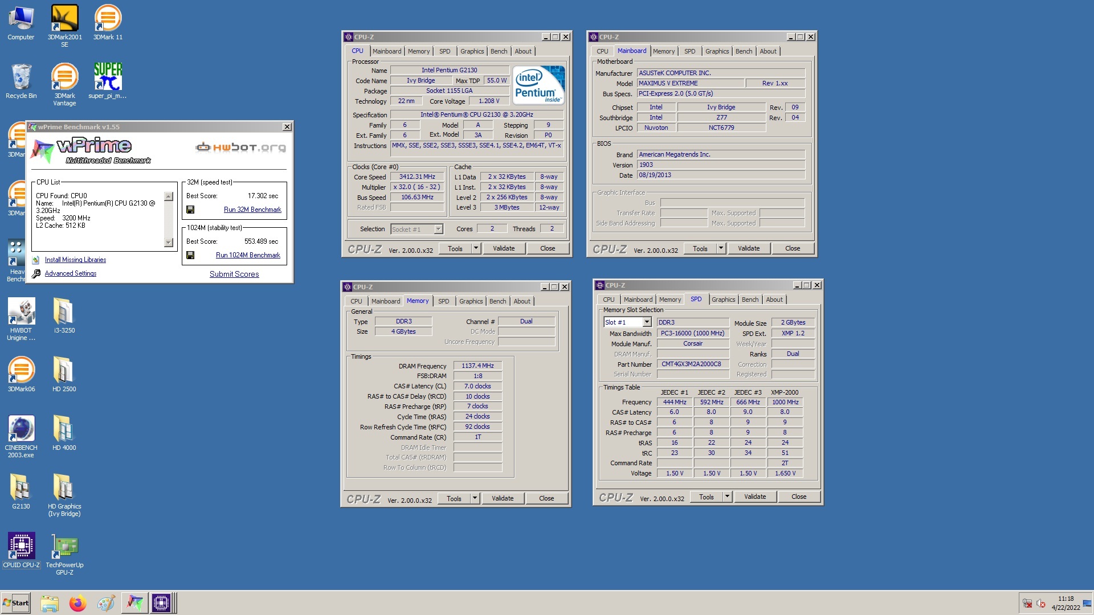
Task: Click the SPD Part Number field
Action: (693, 364)
